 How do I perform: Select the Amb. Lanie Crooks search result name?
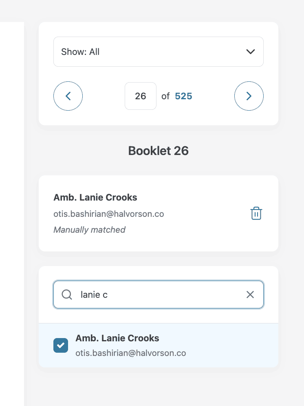pos(117,338)
